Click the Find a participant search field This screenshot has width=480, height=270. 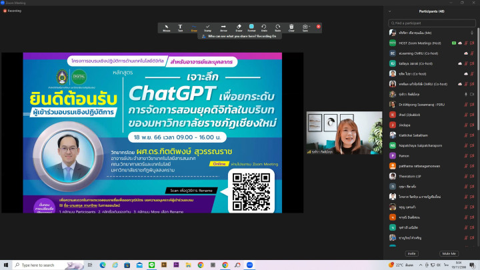(x=431, y=23)
